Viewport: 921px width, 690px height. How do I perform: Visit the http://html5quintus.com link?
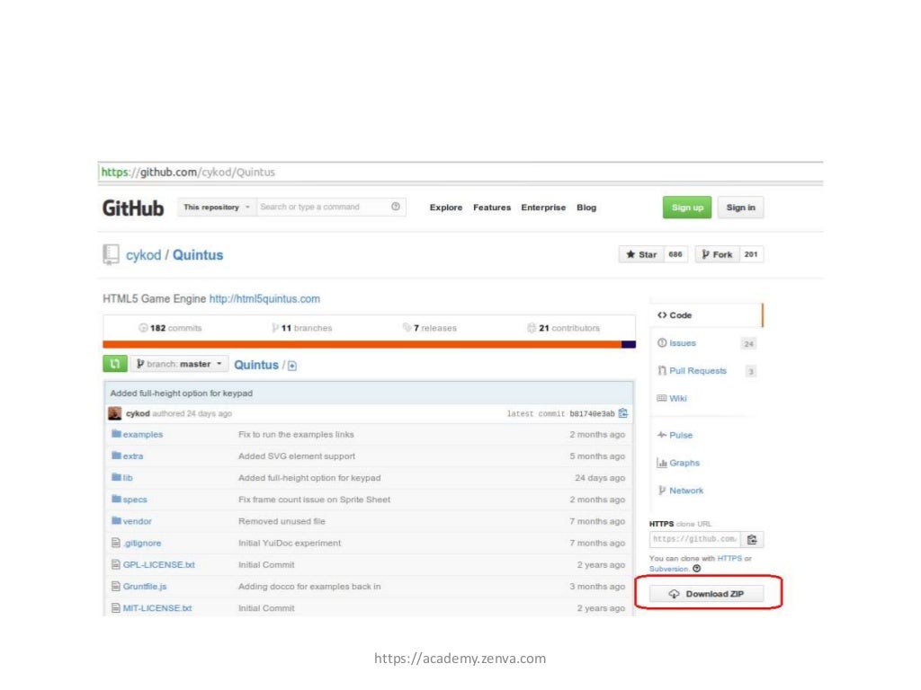click(x=265, y=298)
